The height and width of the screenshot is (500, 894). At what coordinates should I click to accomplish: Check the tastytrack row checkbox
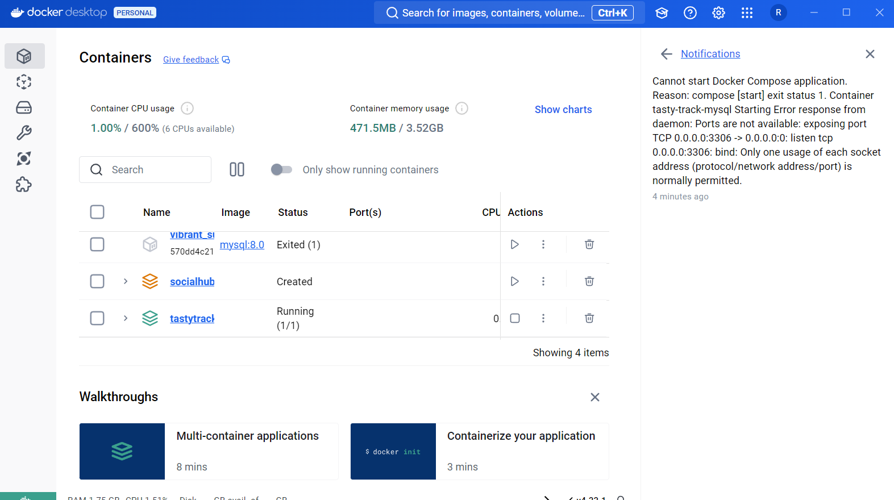pos(97,318)
